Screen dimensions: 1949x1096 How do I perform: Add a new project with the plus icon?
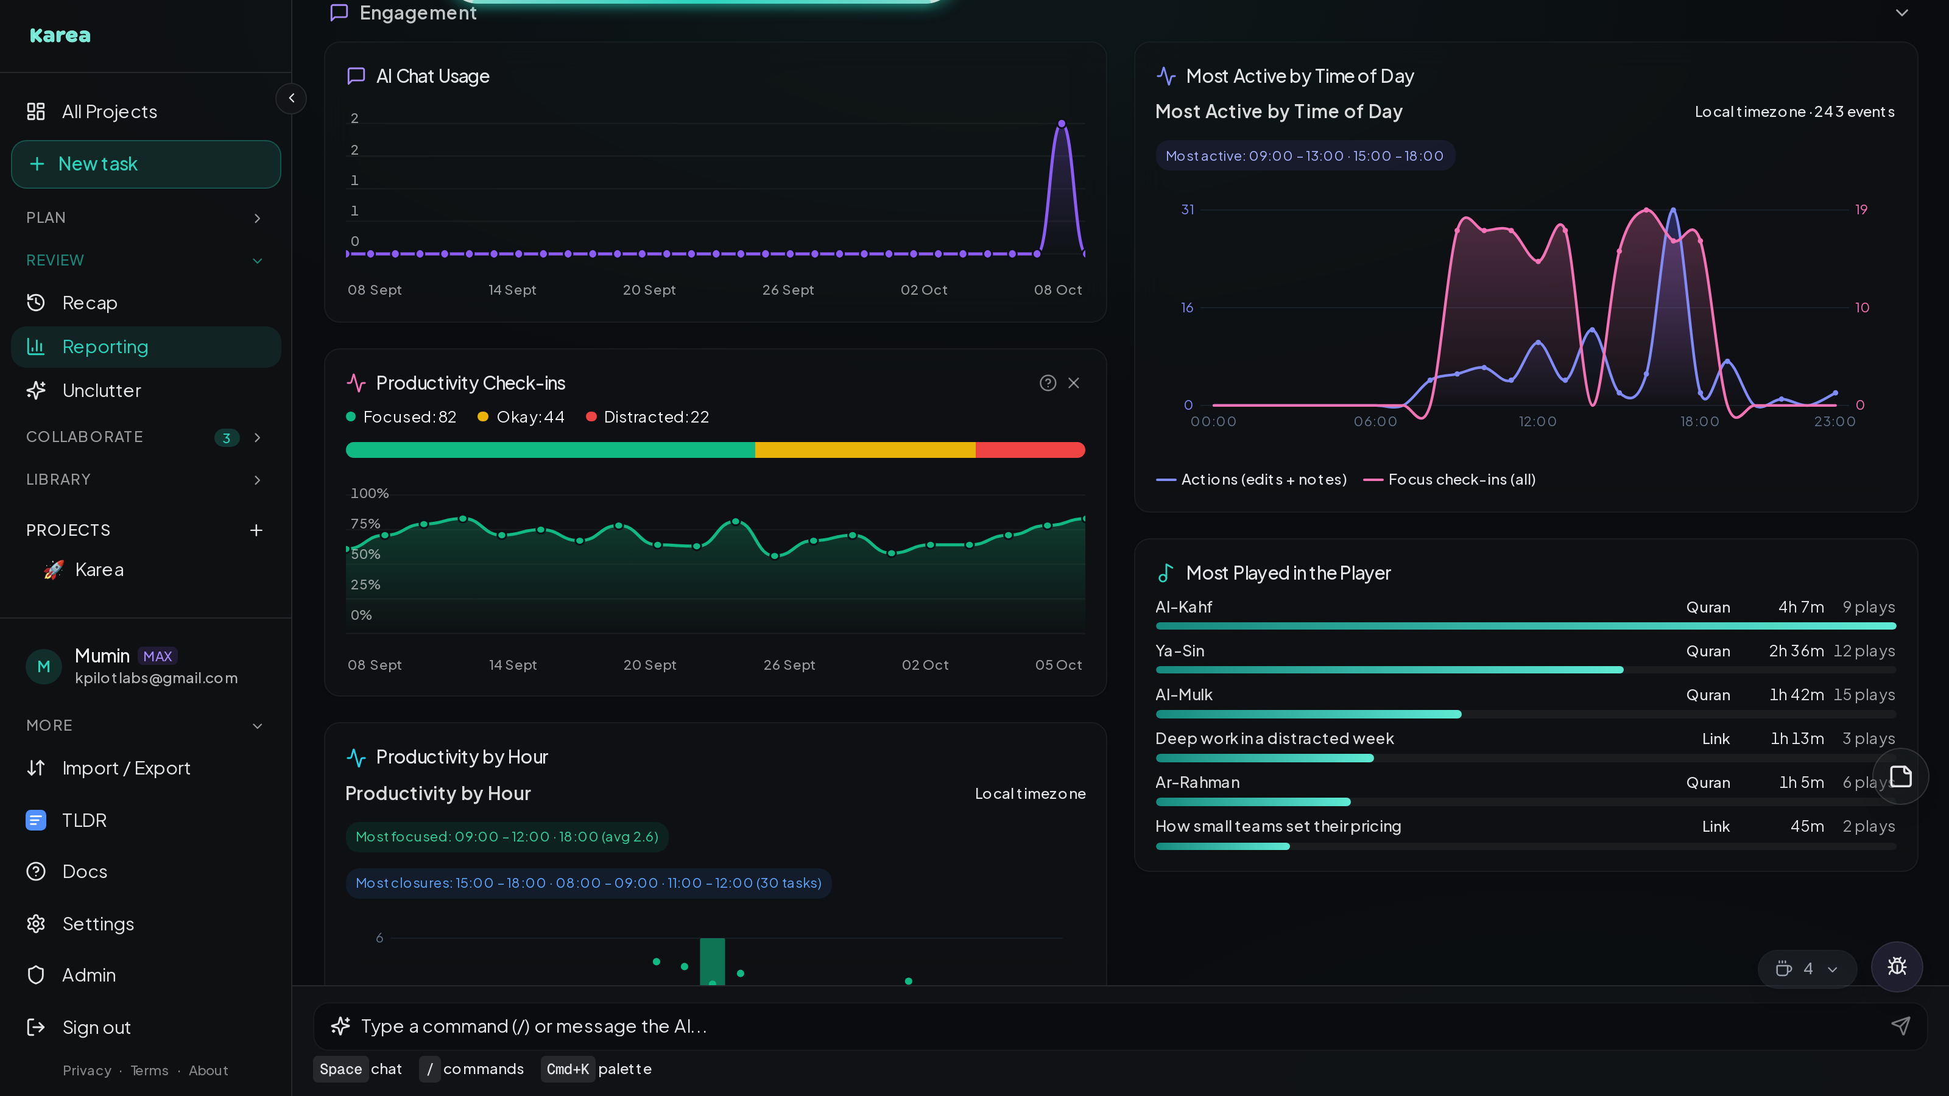256,530
